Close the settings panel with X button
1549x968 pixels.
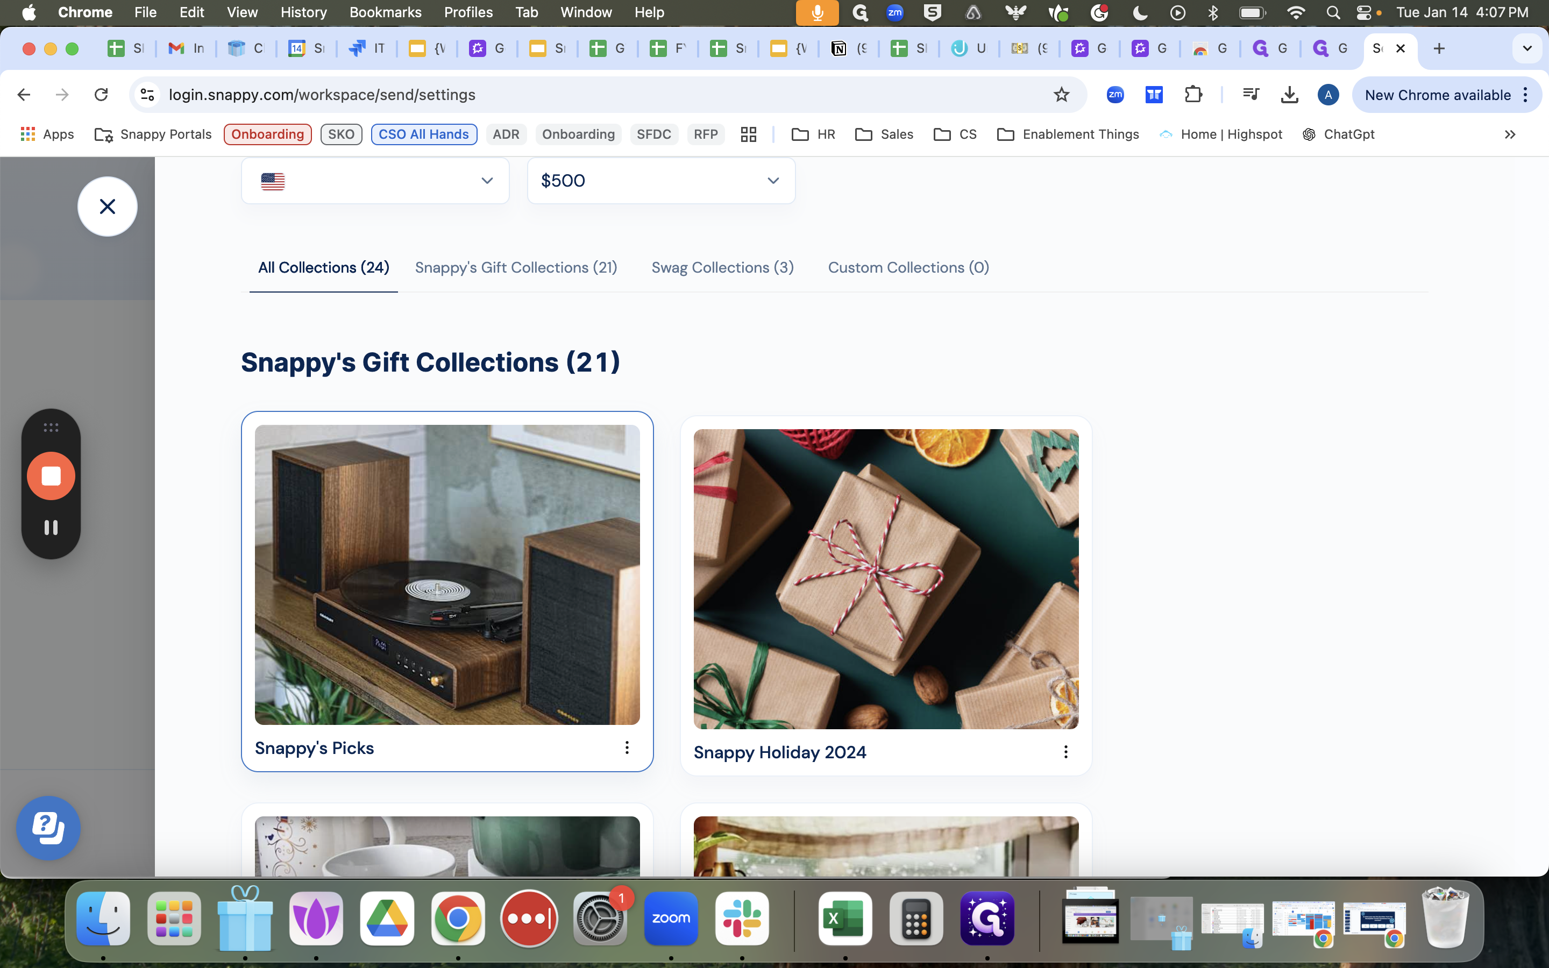[108, 206]
